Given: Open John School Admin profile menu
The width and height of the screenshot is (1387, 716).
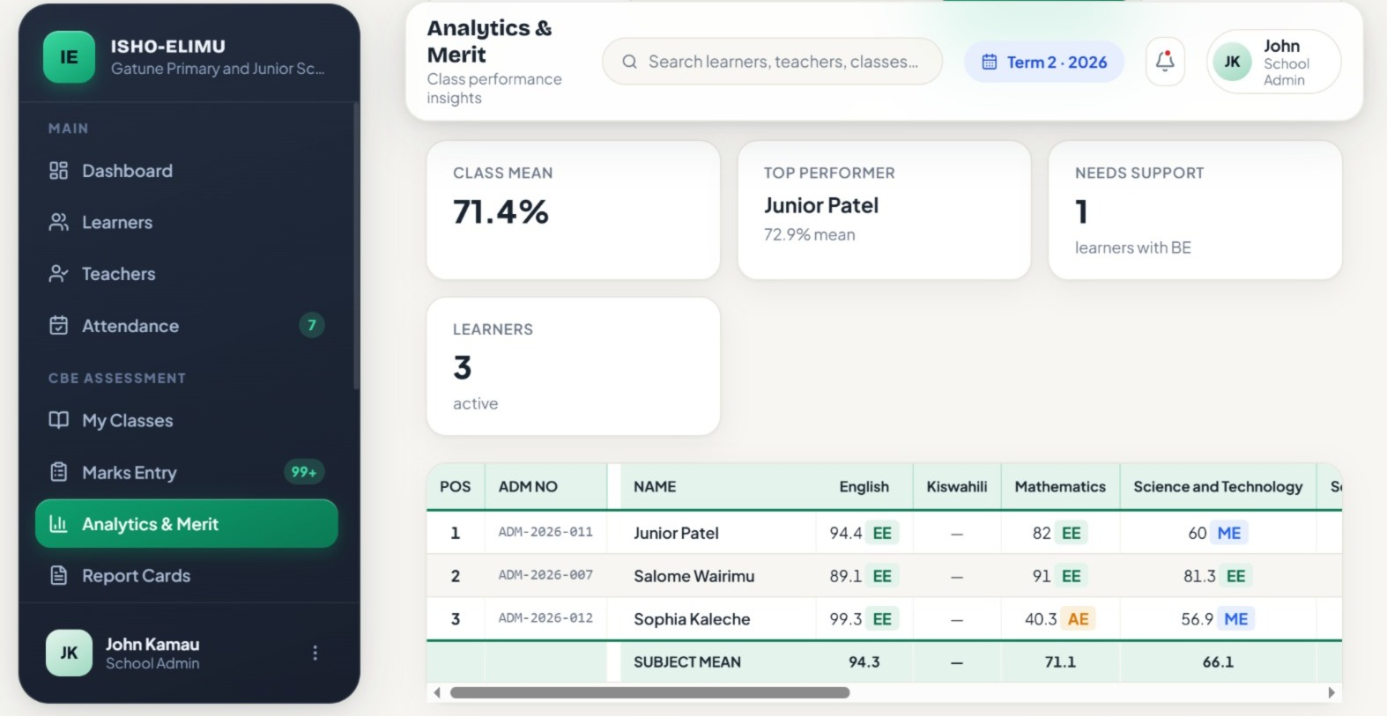Looking at the screenshot, I should click(x=1274, y=62).
